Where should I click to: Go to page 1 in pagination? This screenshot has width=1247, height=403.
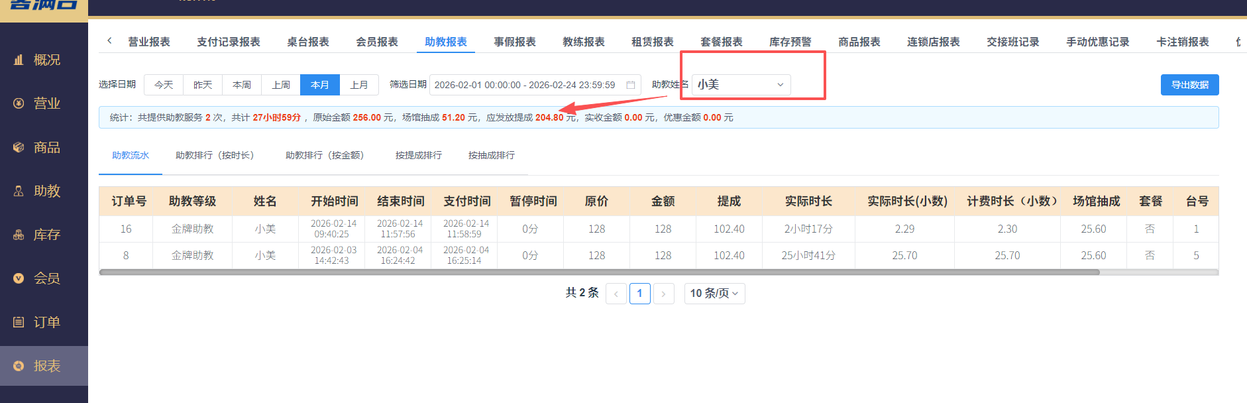[639, 293]
